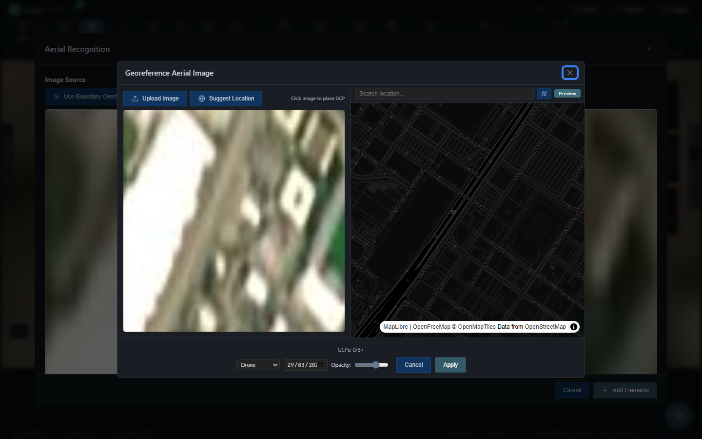Screen dimensions: 702x439
Task: Click the POLK STREET label on the map
Action: point(365,271)
